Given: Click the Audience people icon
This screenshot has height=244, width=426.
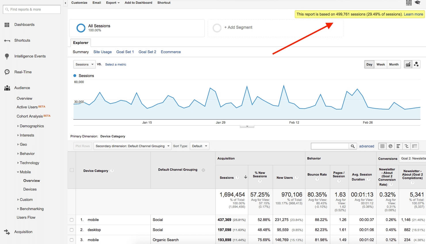Looking at the screenshot, I should pos(7,88).
